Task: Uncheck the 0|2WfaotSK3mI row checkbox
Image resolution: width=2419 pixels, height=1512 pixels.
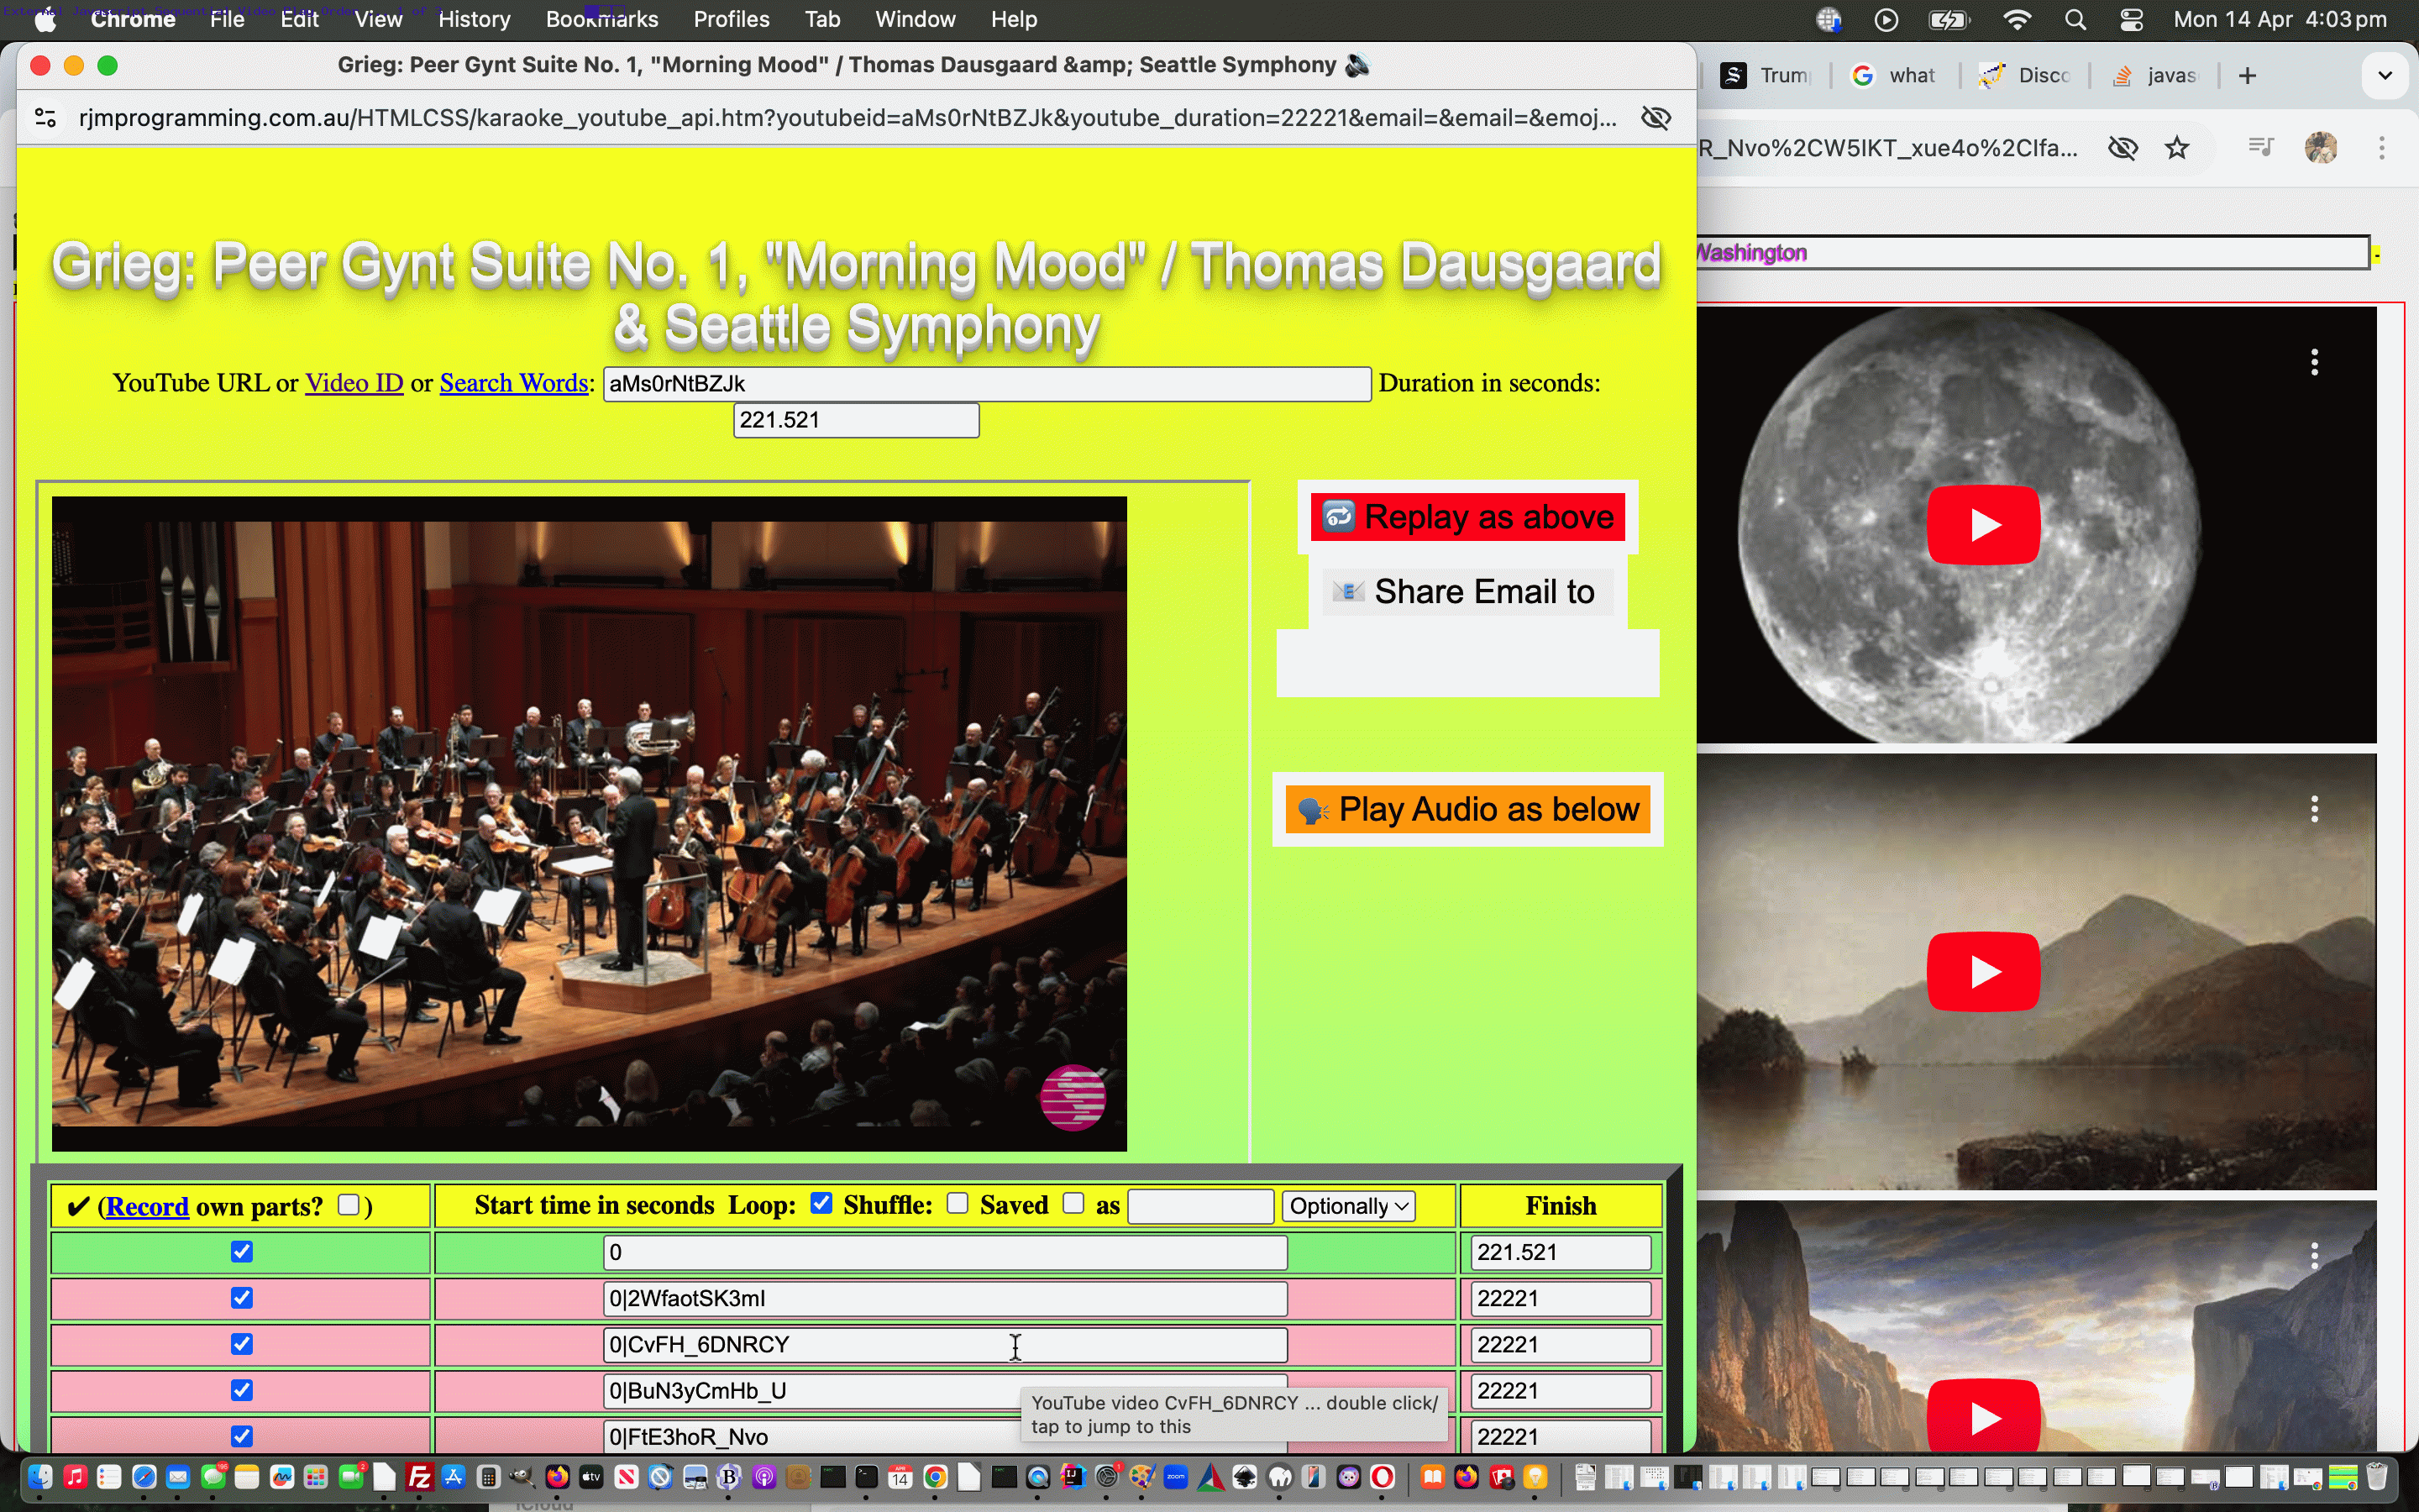Action: (x=242, y=1298)
